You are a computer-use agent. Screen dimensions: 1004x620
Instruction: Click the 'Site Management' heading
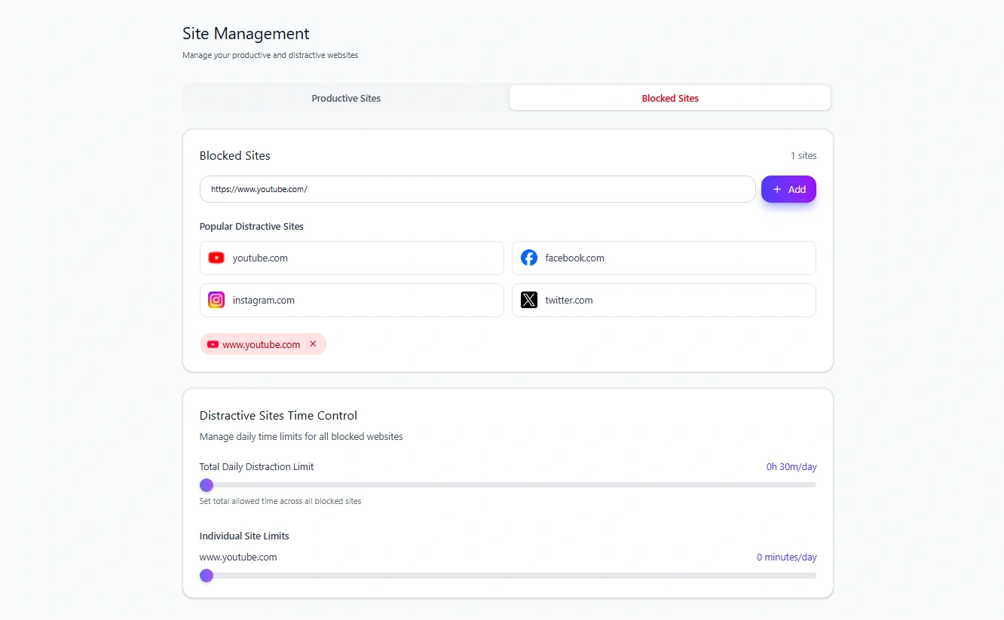[246, 34]
